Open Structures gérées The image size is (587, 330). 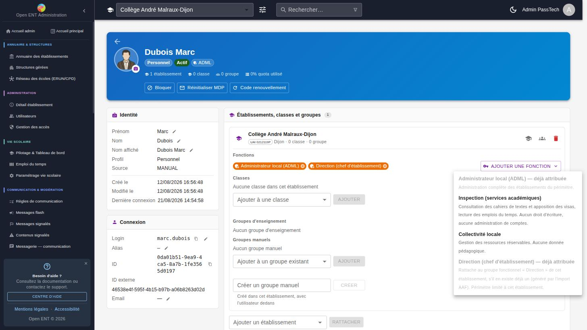[x=32, y=67]
